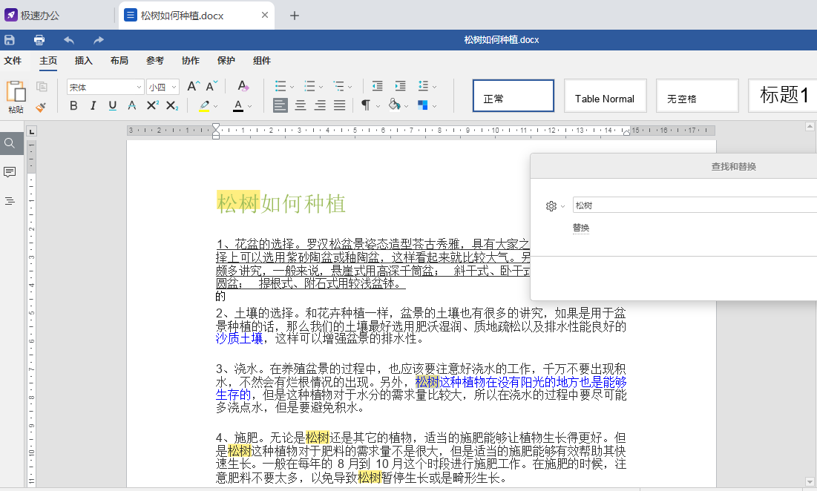Toggle underline formatting
The image size is (817, 491).
113,106
